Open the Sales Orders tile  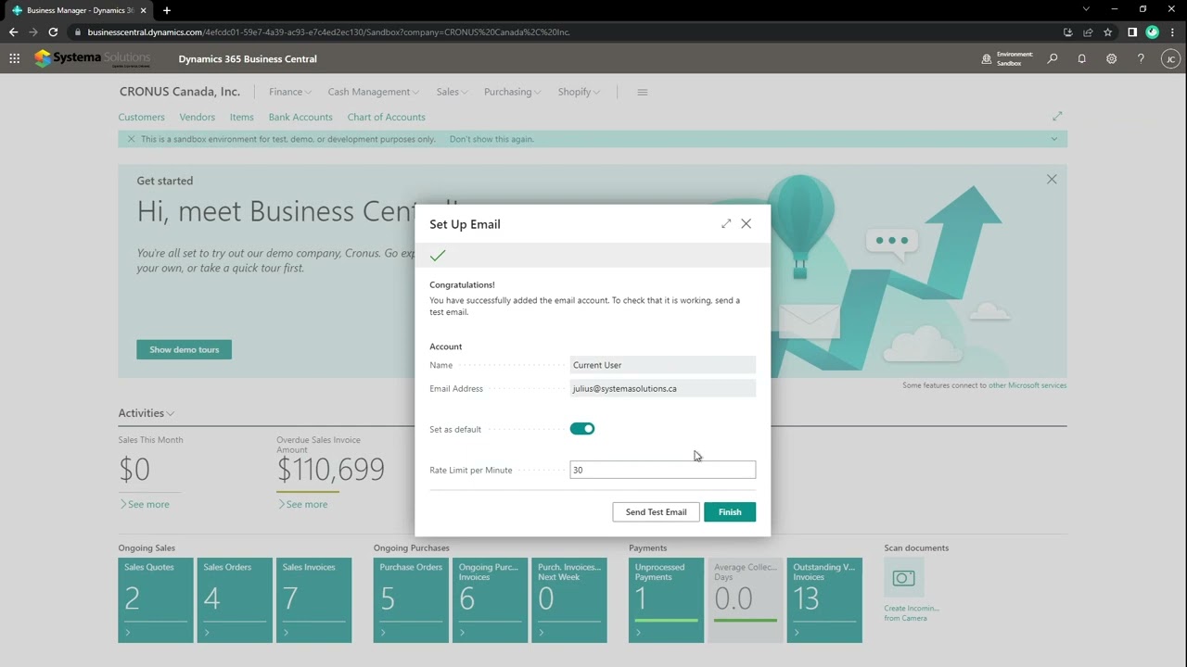pyautogui.click(x=235, y=600)
